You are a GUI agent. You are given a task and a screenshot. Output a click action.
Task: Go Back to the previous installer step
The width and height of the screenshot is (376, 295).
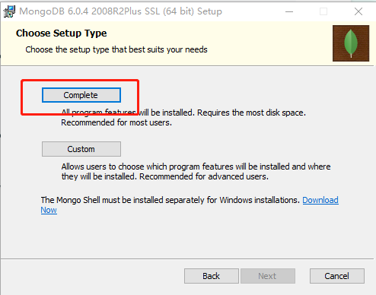(212, 276)
